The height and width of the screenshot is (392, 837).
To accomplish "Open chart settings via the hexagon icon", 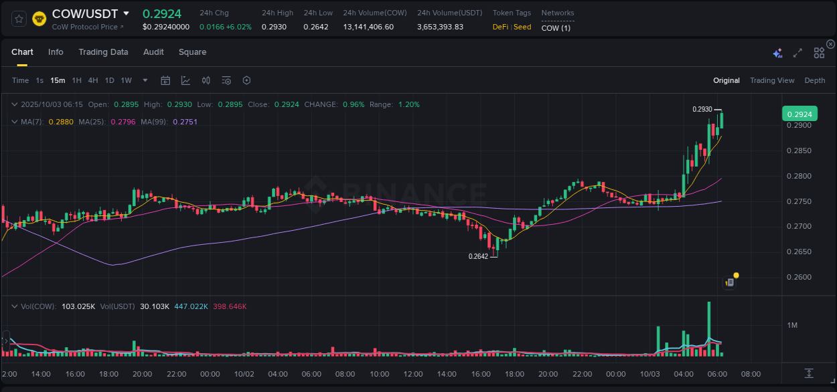I will click(x=246, y=80).
